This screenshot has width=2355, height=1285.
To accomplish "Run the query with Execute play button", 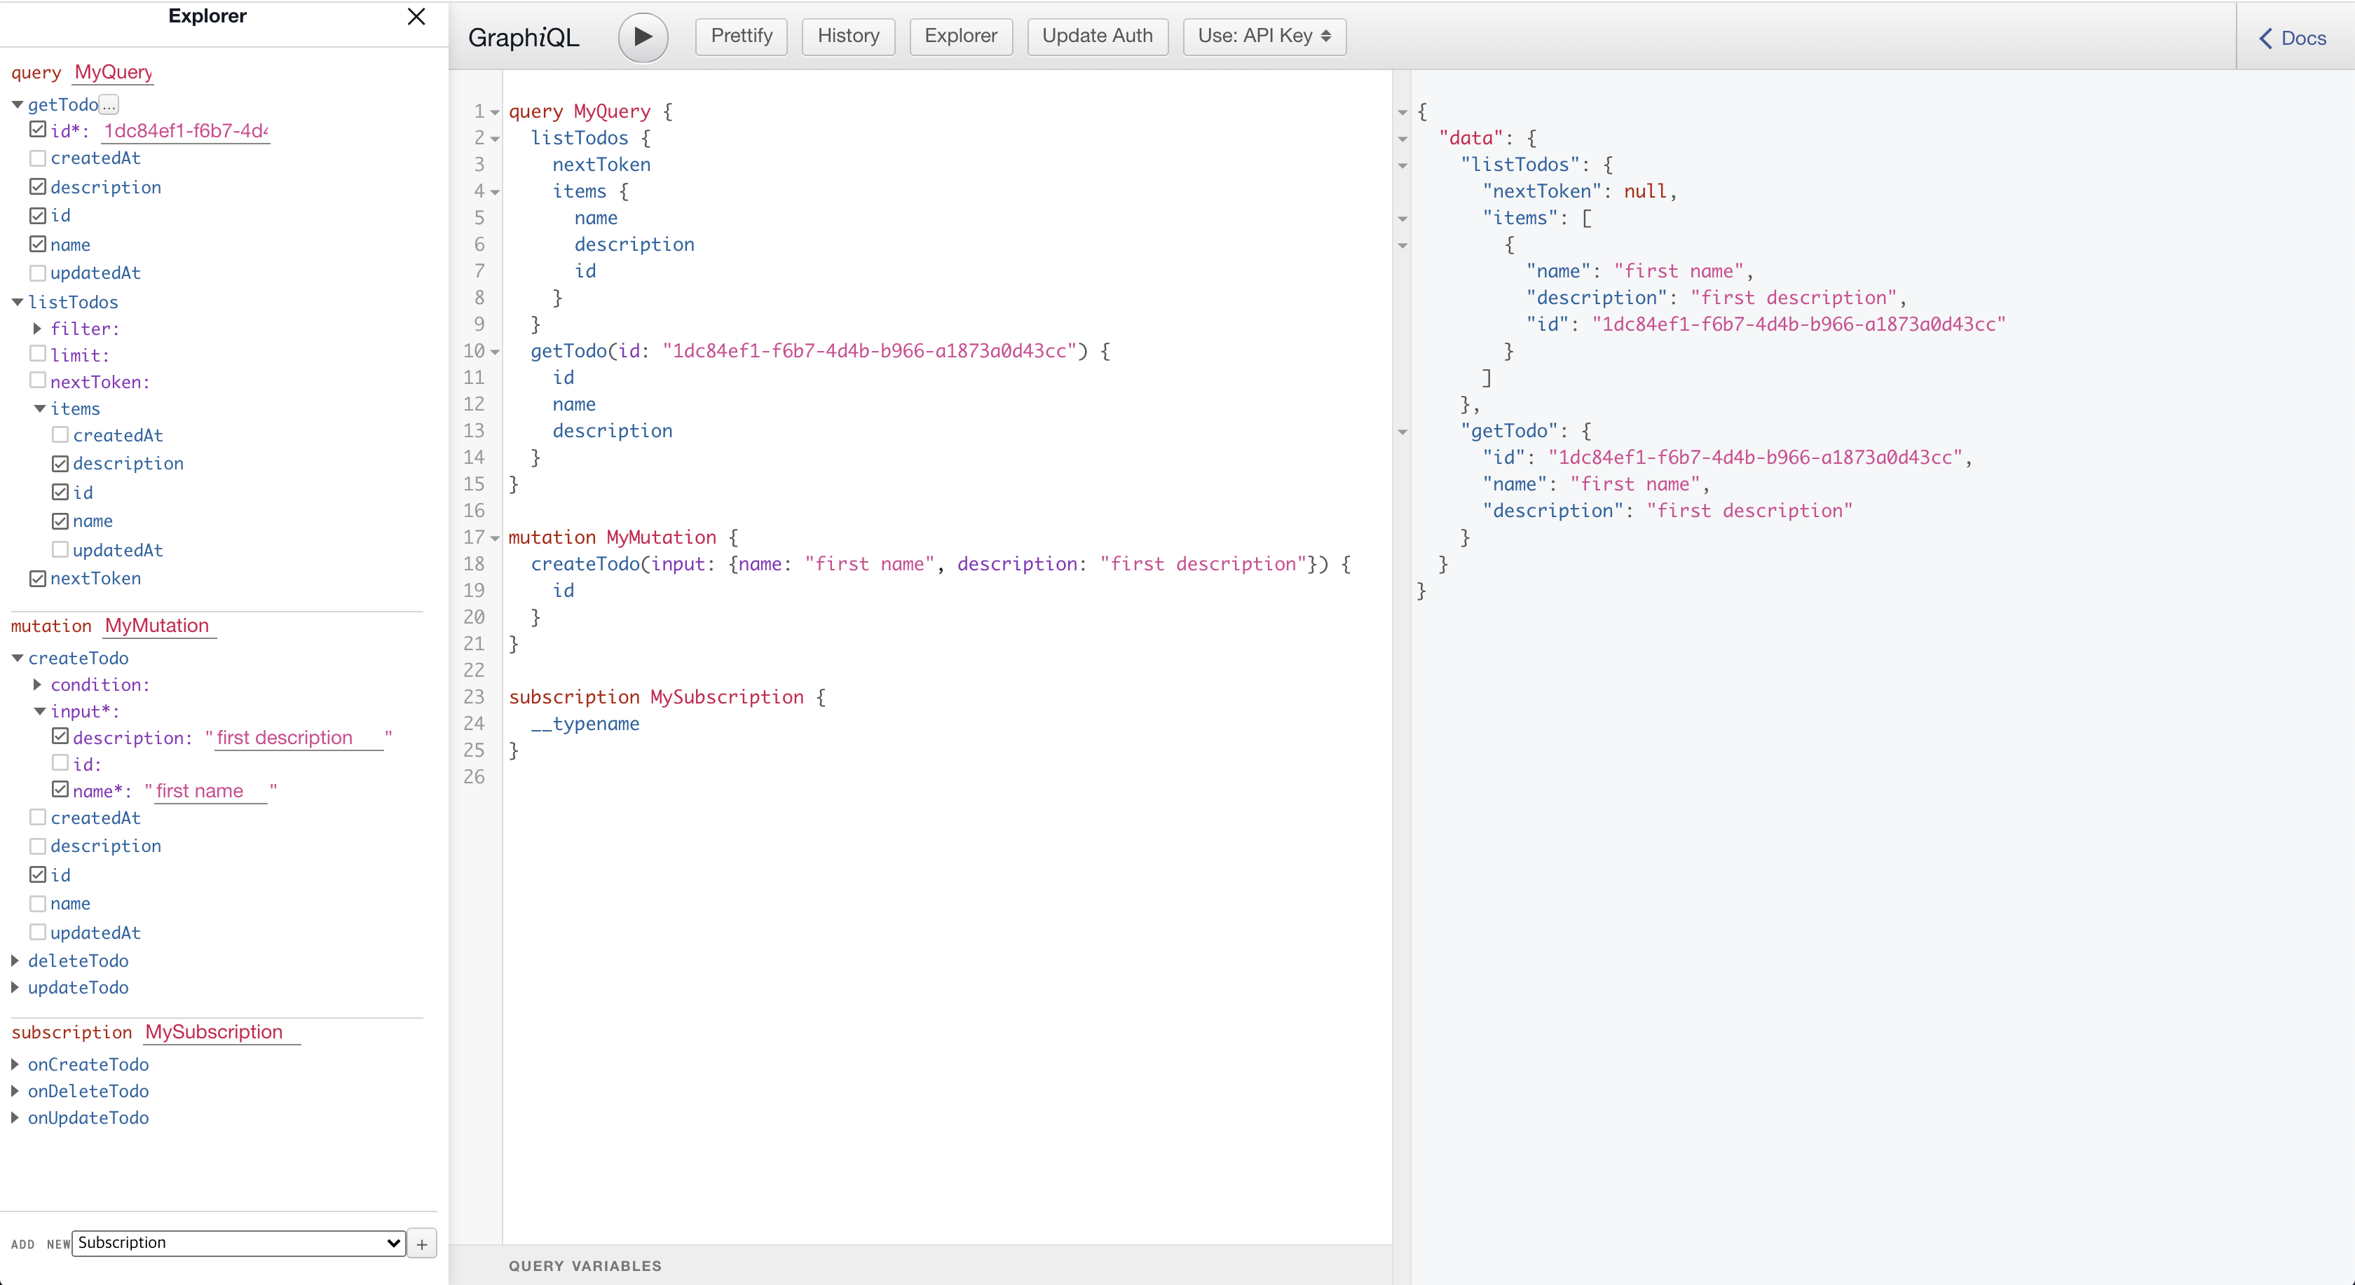I will pos(643,36).
